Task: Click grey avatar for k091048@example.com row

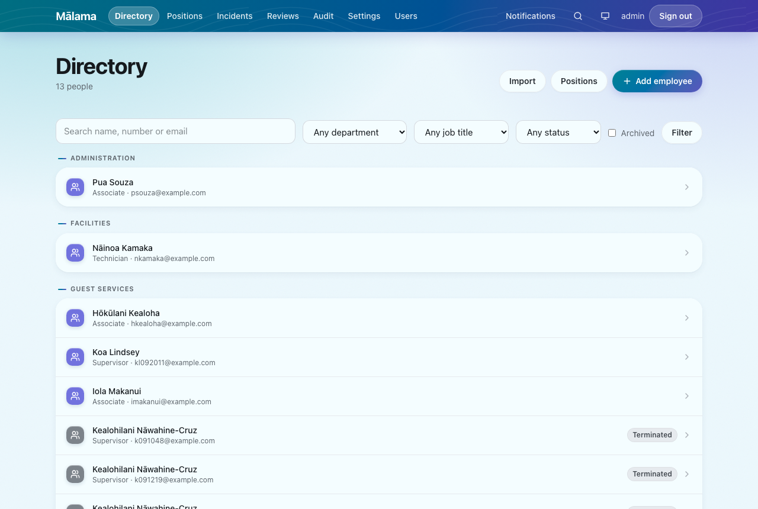Action: click(x=75, y=435)
